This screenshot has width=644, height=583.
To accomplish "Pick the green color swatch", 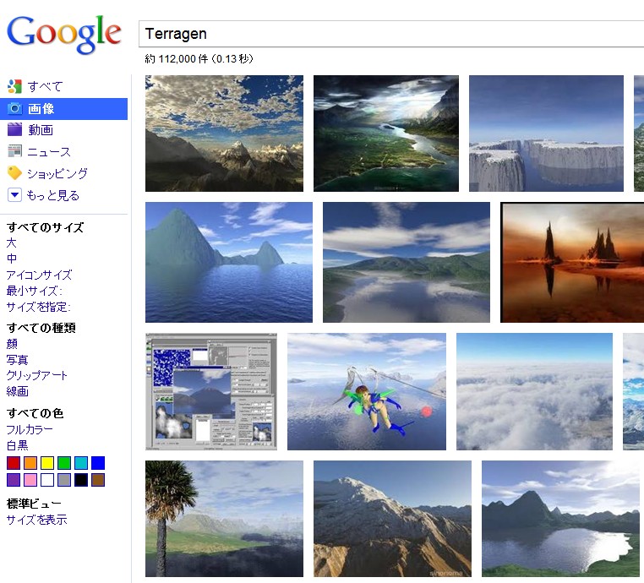I will (64, 463).
